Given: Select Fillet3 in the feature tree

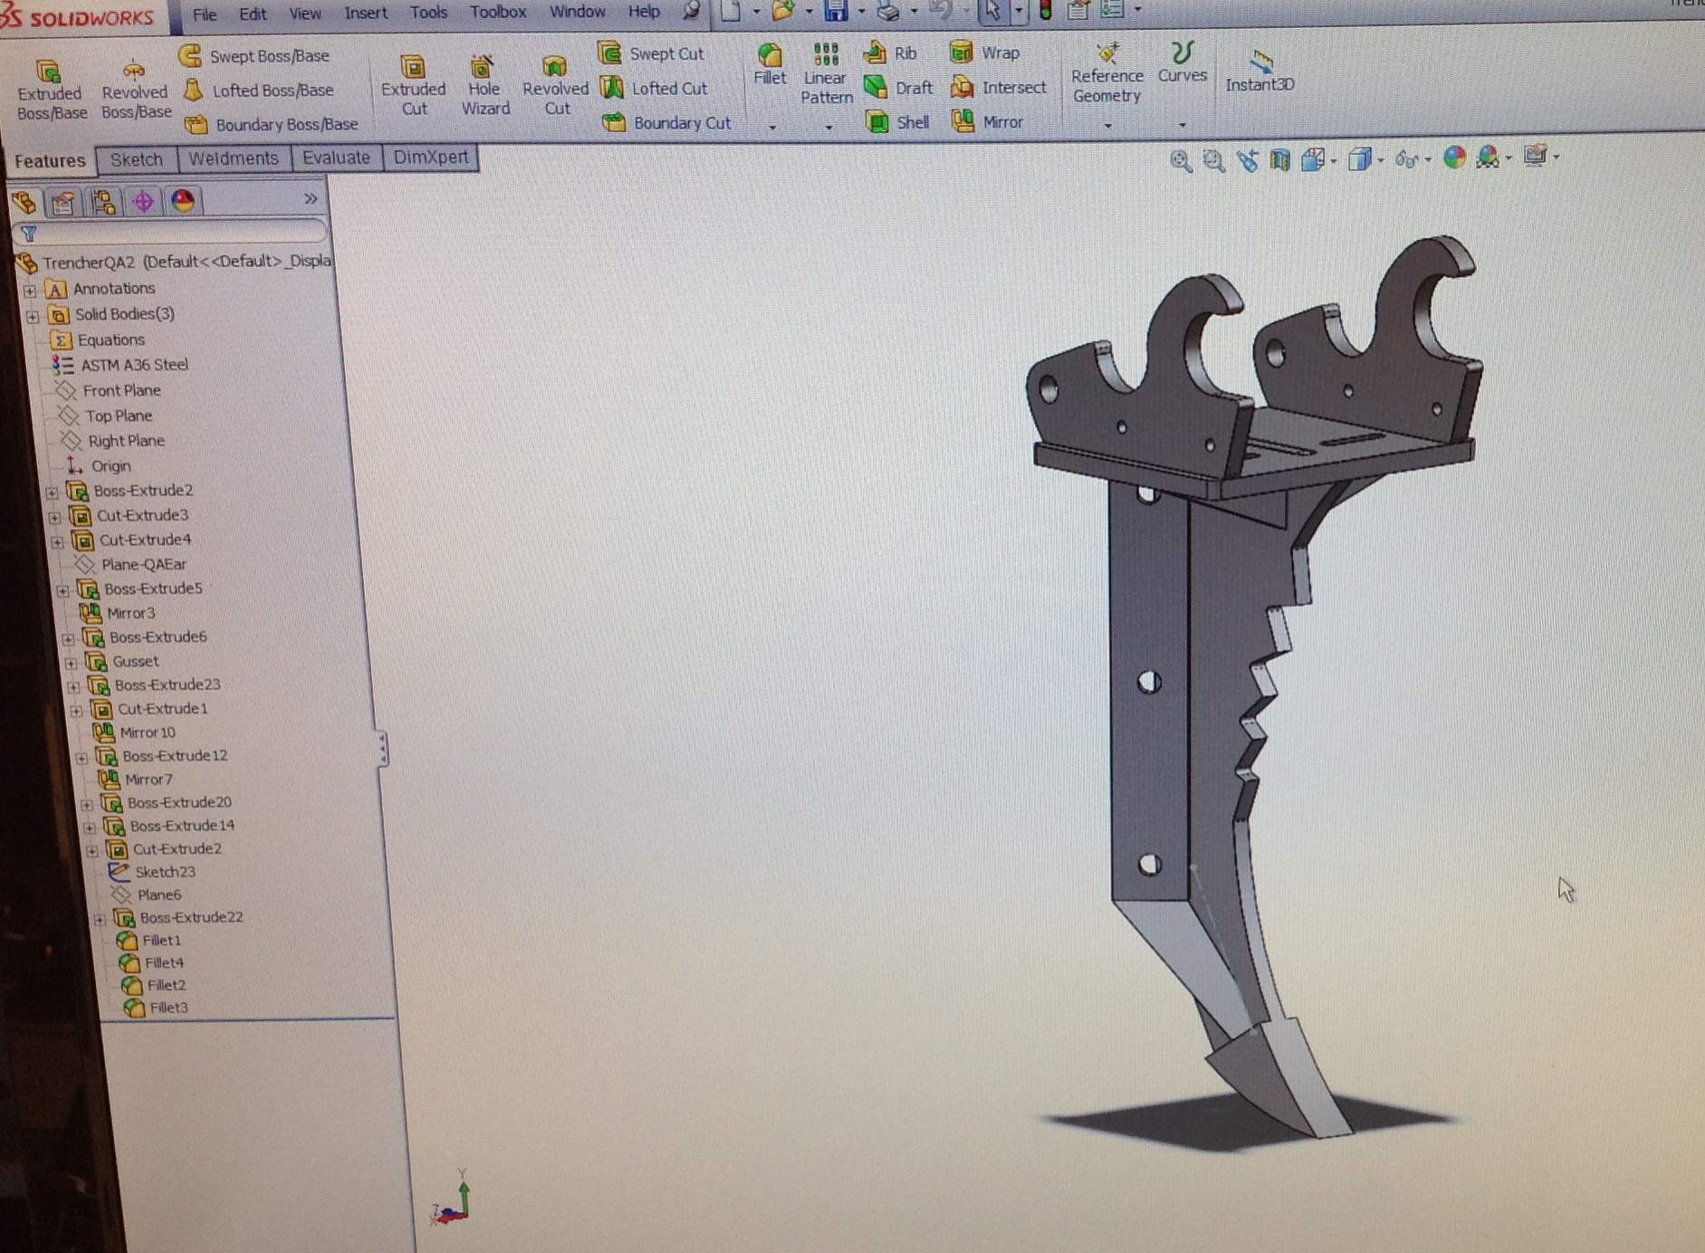Looking at the screenshot, I should [168, 1008].
